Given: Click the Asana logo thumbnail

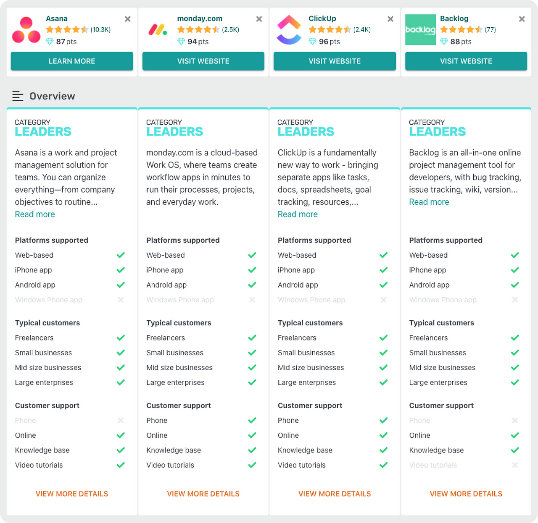Looking at the screenshot, I should [x=26, y=30].
